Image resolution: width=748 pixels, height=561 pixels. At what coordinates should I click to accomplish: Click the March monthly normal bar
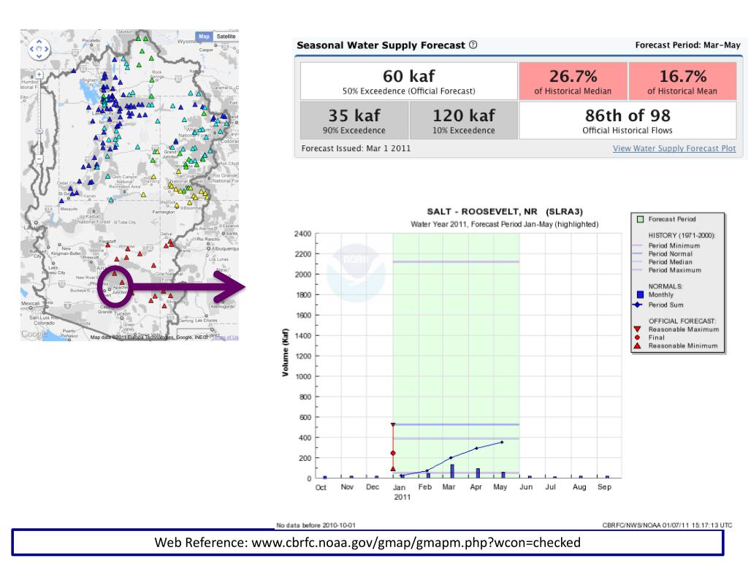click(x=452, y=471)
